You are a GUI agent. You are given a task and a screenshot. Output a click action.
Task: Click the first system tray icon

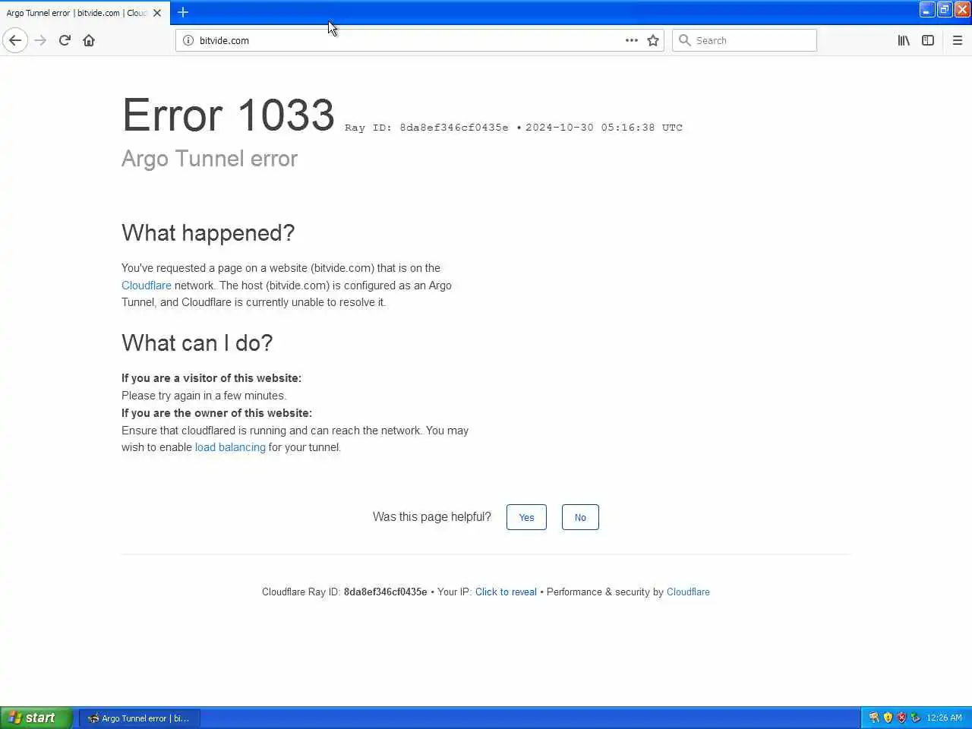[x=874, y=718]
